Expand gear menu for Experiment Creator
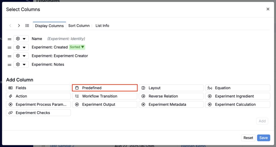Viewport: 276px width, 147px height. click(x=21, y=56)
